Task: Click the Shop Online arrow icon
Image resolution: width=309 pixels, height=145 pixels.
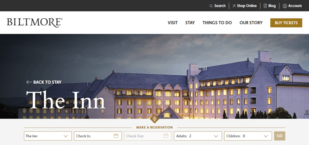Action: 234,6
